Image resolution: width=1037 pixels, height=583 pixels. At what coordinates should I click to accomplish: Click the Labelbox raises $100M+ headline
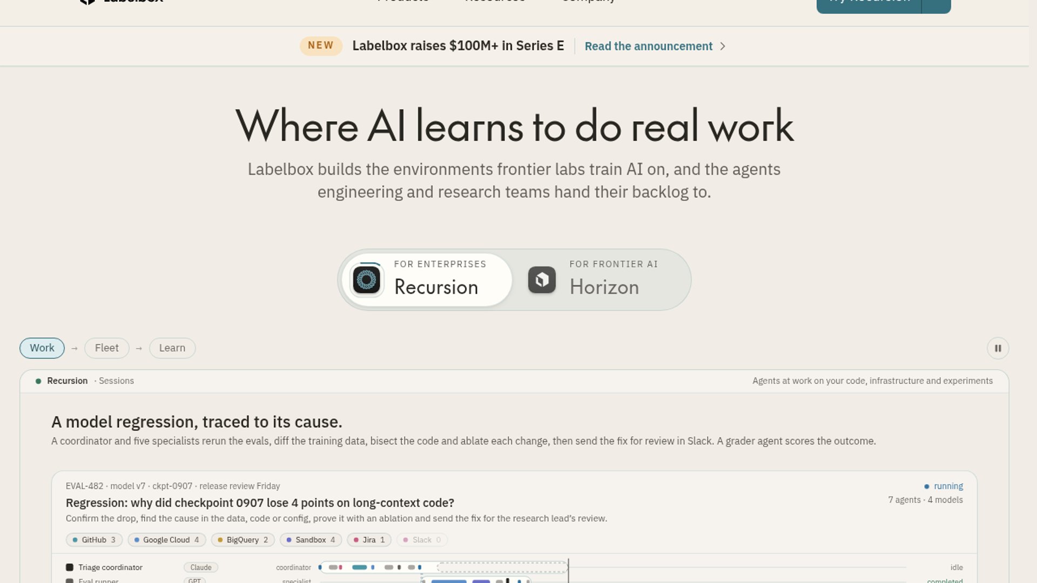click(x=458, y=46)
